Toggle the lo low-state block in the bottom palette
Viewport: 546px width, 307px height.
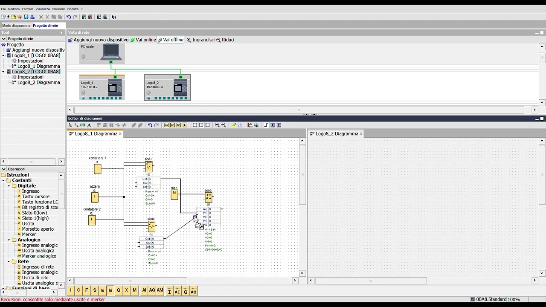(x=102, y=290)
